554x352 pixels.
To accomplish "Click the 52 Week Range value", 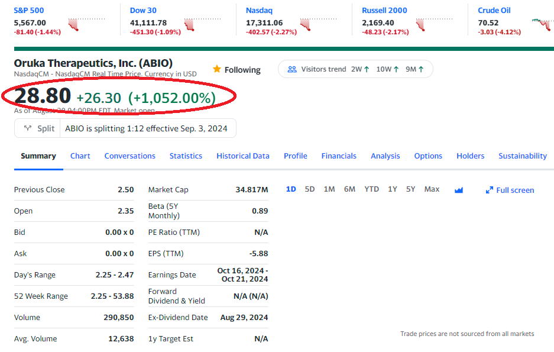I will pyautogui.click(x=112, y=296).
